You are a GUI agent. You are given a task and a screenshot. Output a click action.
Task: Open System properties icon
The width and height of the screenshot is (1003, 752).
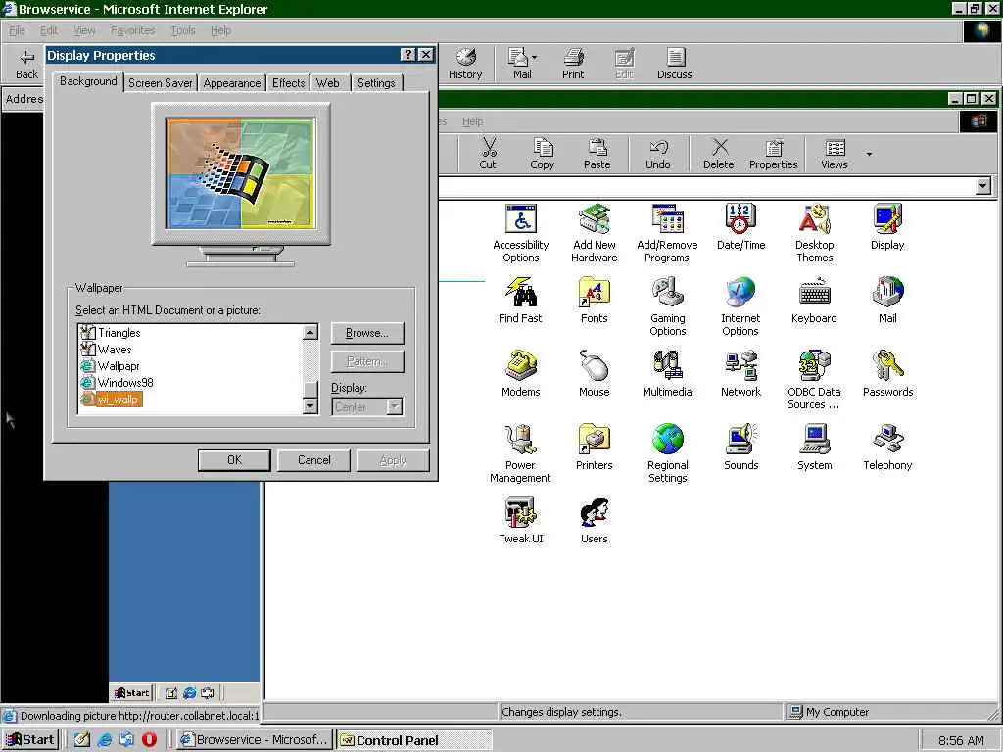click(x=814, y=446)
